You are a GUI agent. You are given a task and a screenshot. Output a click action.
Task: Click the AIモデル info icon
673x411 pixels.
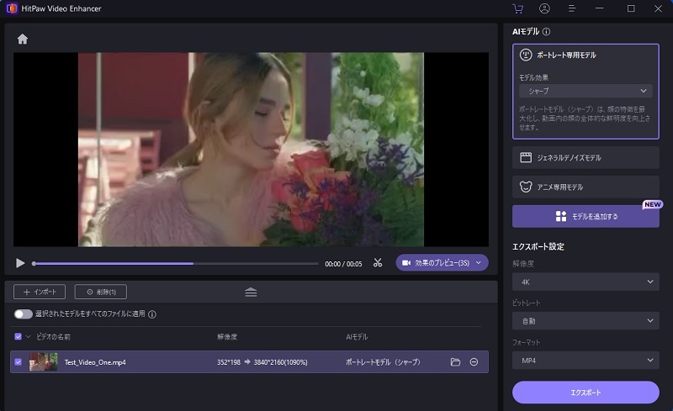[x=547, y=32]
